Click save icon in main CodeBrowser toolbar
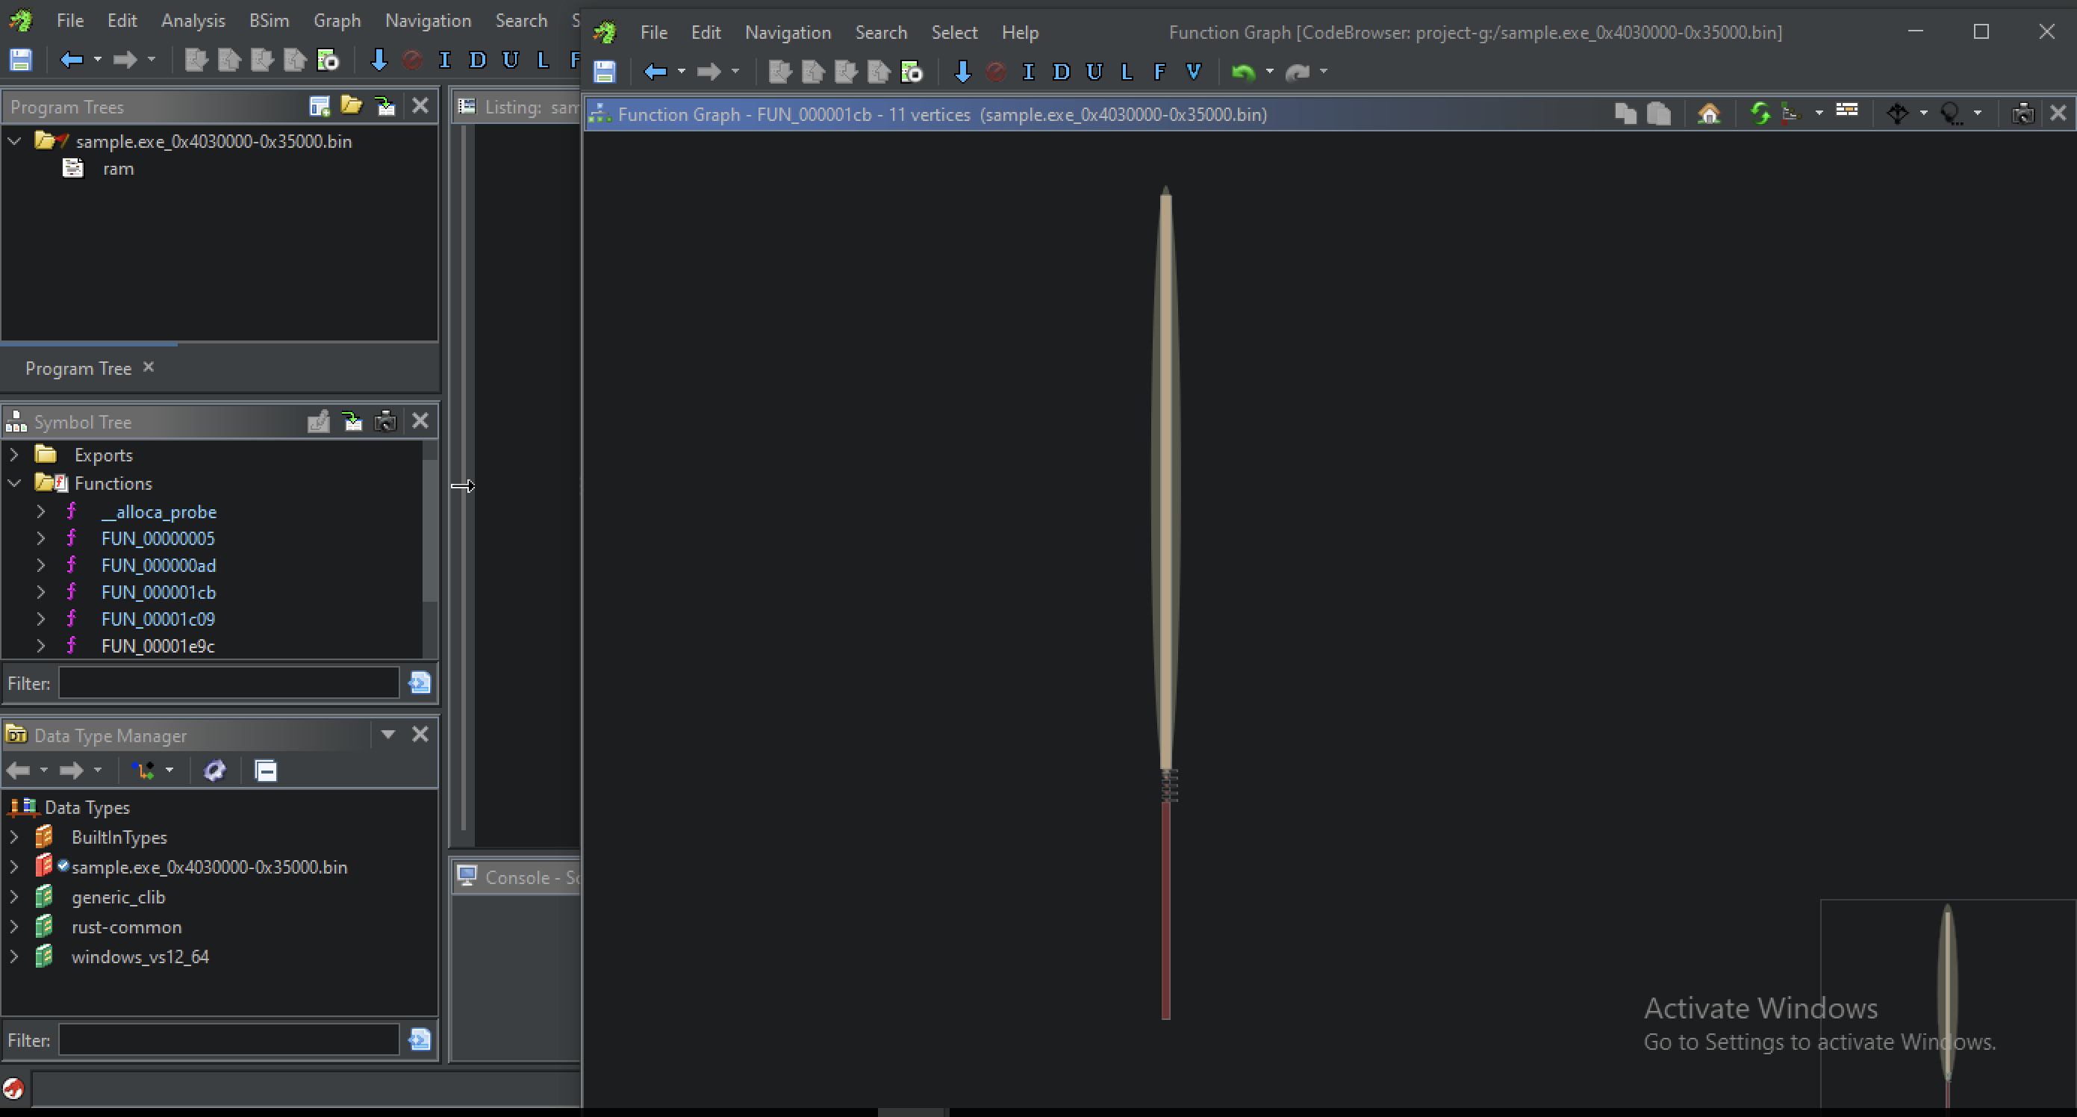The height and width of the screenshot is (1117, 2077). [21, 60]
